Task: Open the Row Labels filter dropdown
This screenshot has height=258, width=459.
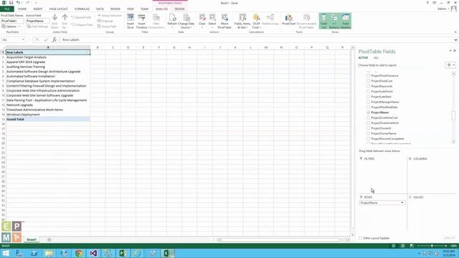Action: coord(87,52)
